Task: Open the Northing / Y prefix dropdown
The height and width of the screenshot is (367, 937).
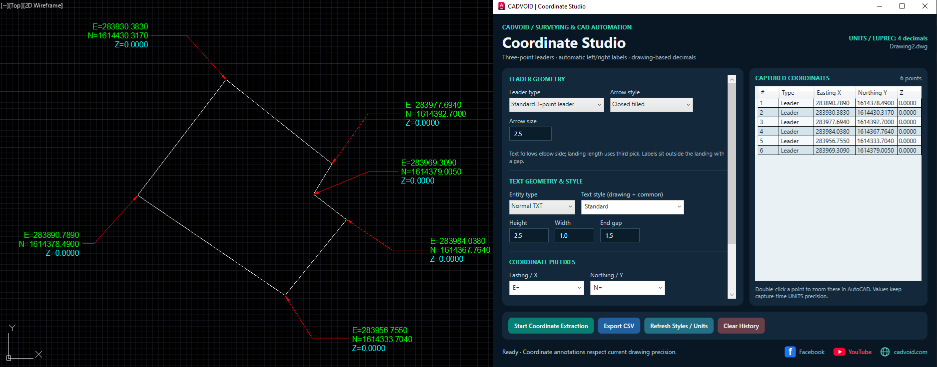Action: (x=628, y=288)
